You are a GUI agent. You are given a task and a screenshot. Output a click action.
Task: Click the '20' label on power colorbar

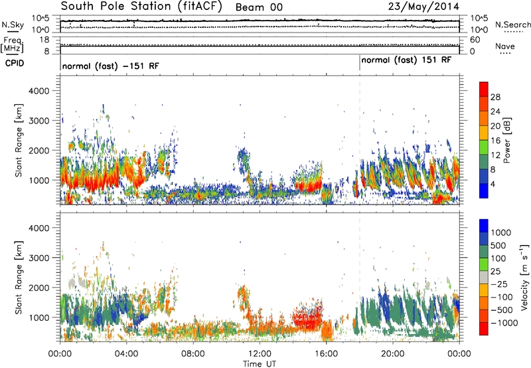(x=495, y=126)
